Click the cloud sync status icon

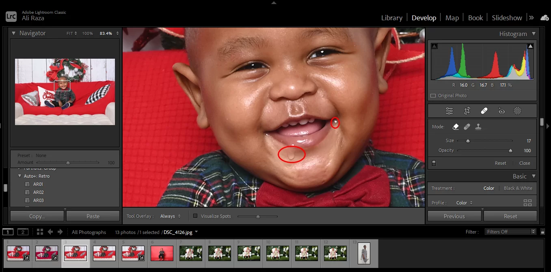544,18
